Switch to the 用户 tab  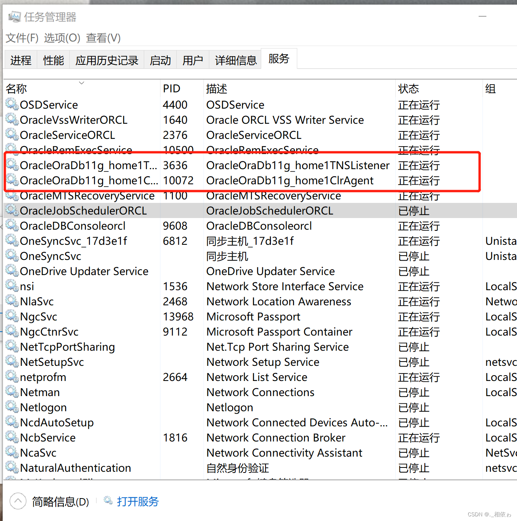(x=193, y=60)
